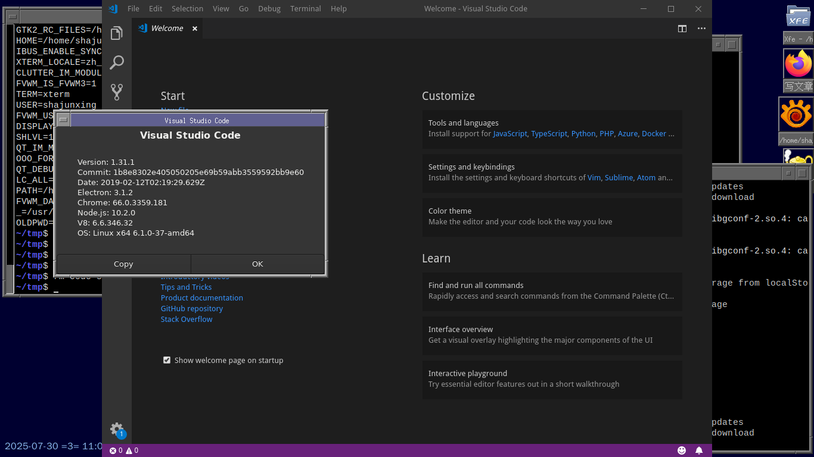Open the File menu

tap(133, 8)
